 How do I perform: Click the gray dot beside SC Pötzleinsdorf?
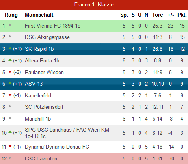pos(9,106)
